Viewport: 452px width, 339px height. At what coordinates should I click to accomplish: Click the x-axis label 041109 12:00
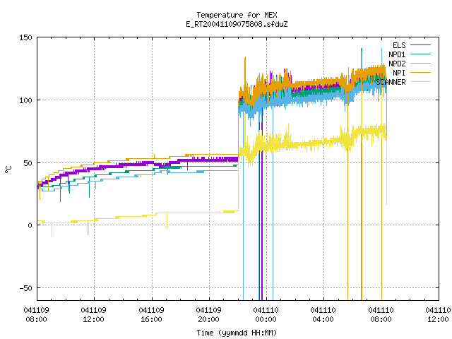(x=93, y=315)
